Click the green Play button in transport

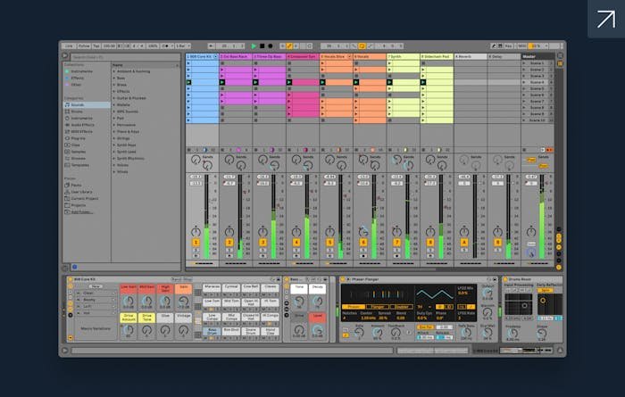point(254,45)
